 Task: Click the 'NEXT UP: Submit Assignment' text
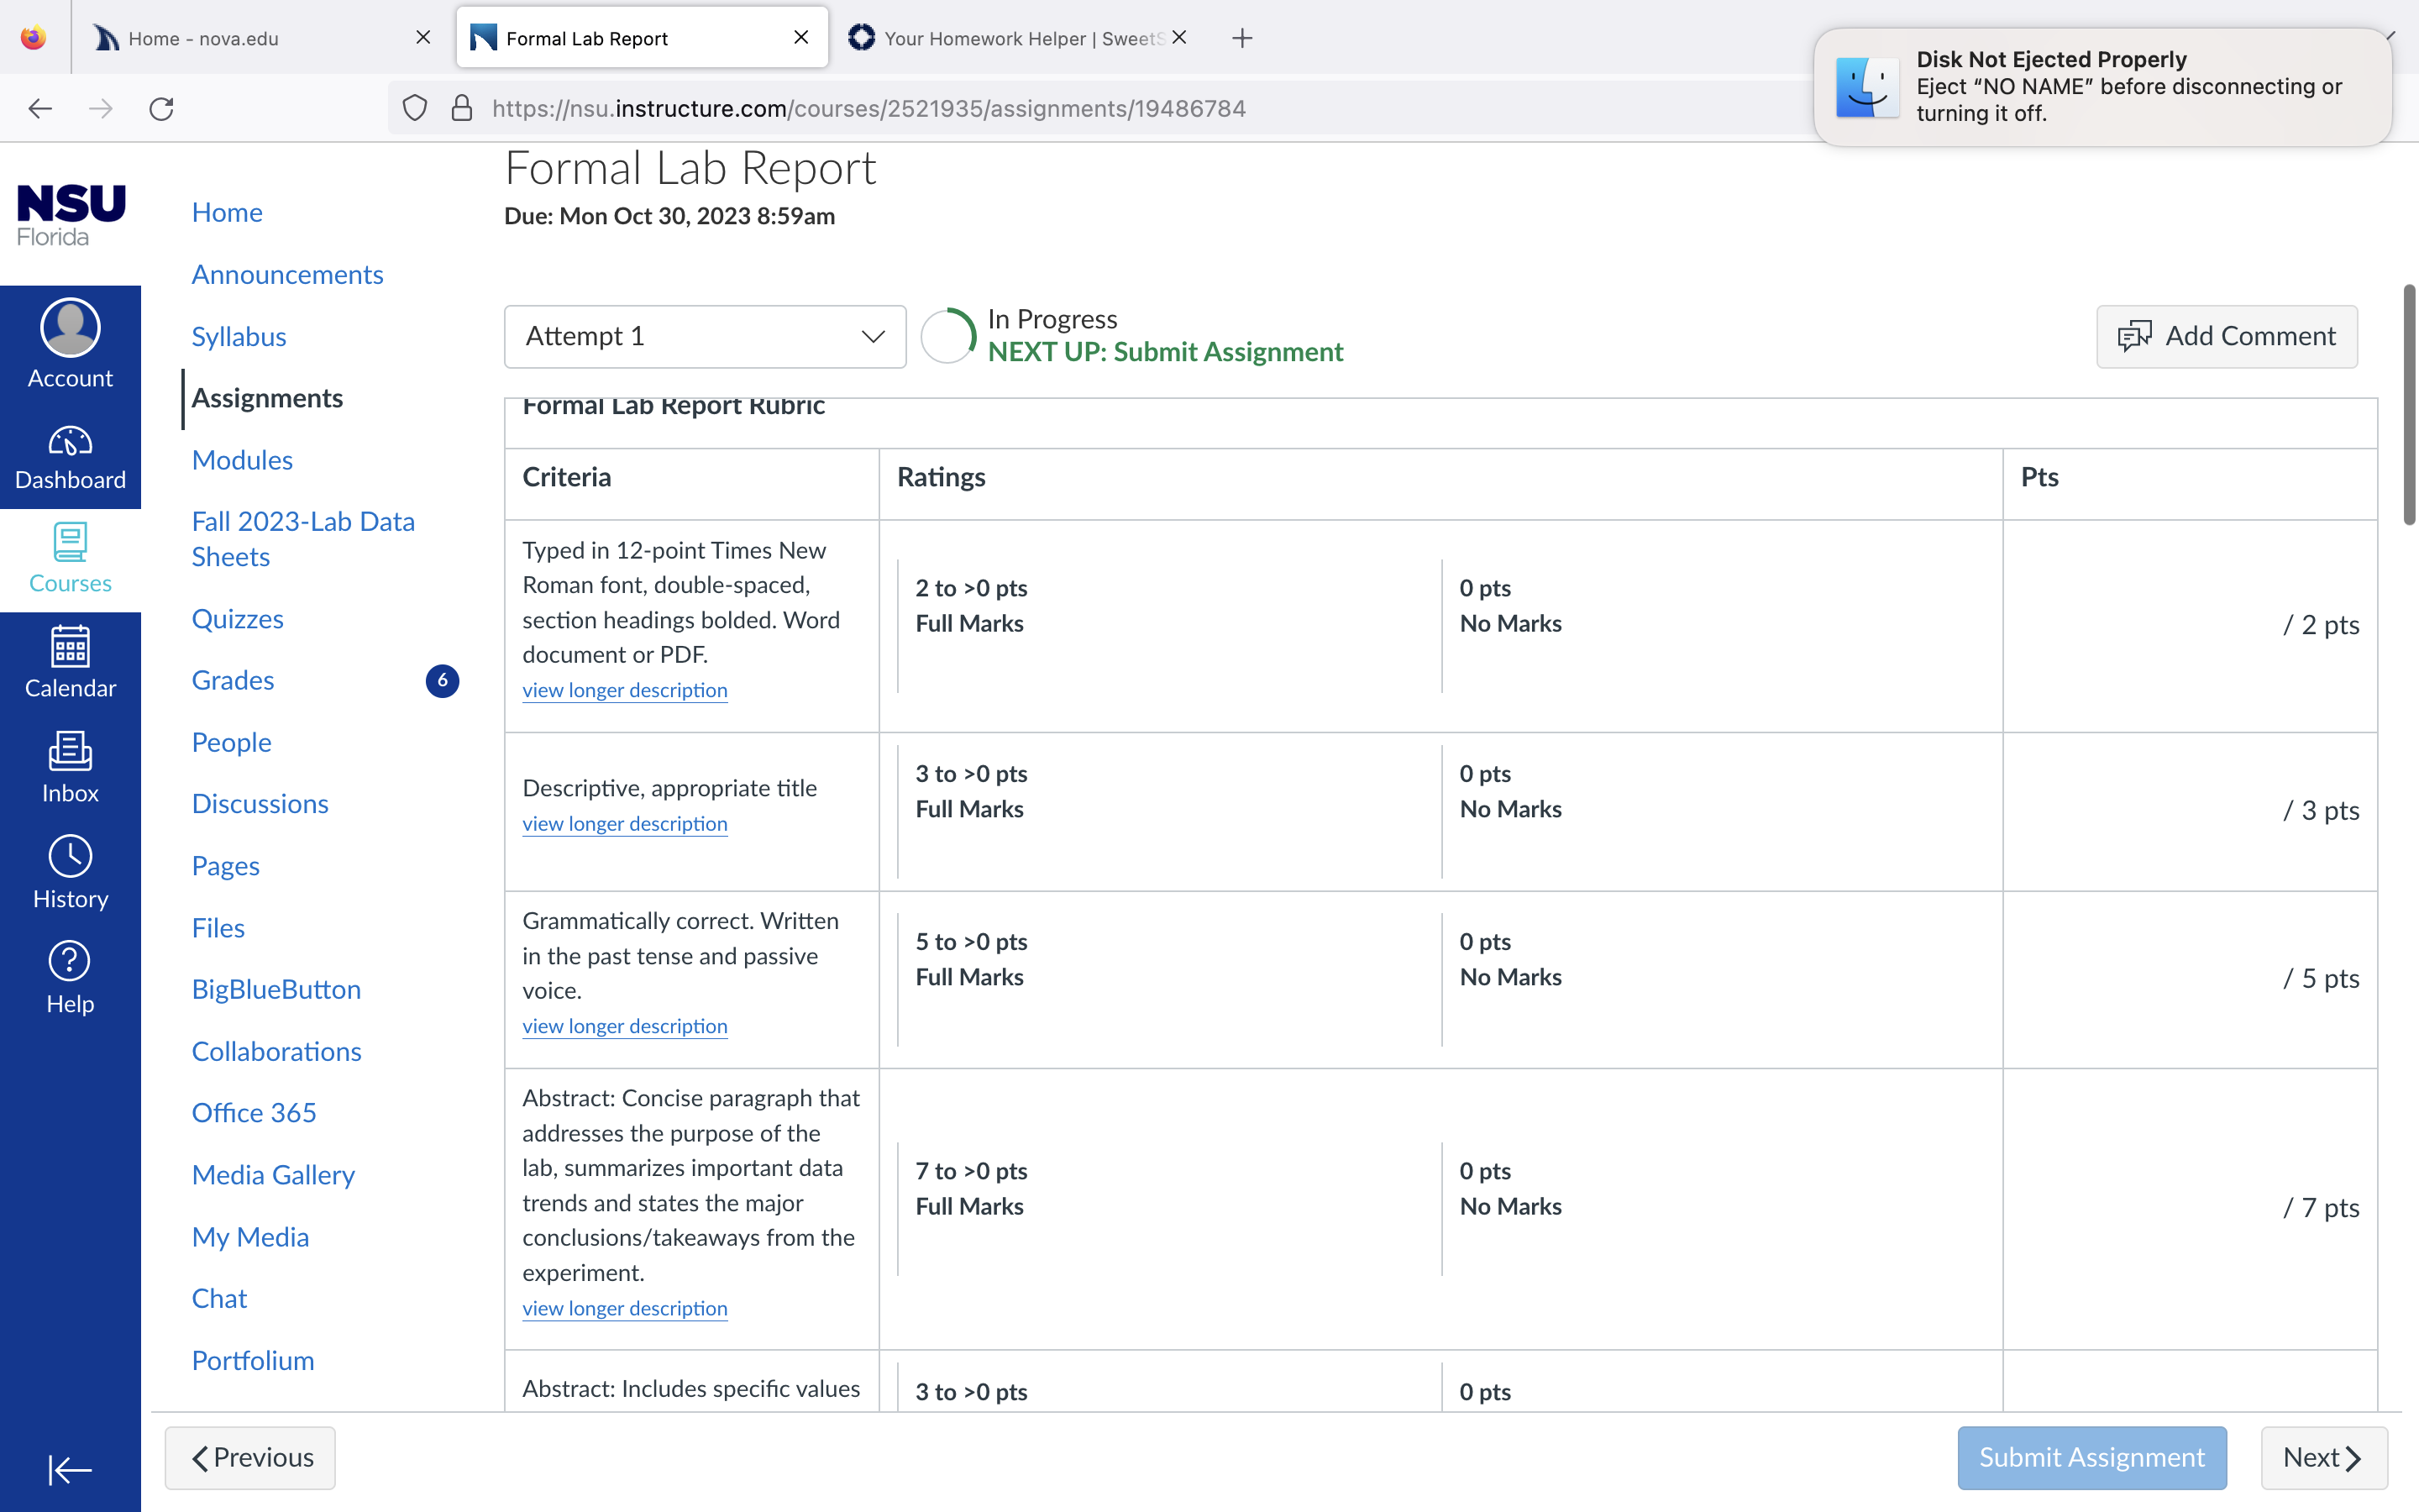point(1166,352)
